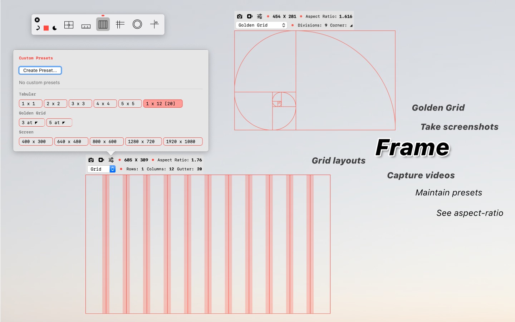Click the Create Preset... button
This screenshot has height=322, width=515.
click(x=40, y=70)
